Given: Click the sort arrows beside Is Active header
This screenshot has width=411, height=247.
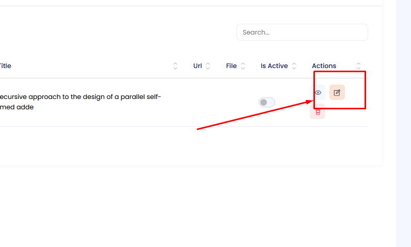Looking at the screenshot, I should point(294,66).
